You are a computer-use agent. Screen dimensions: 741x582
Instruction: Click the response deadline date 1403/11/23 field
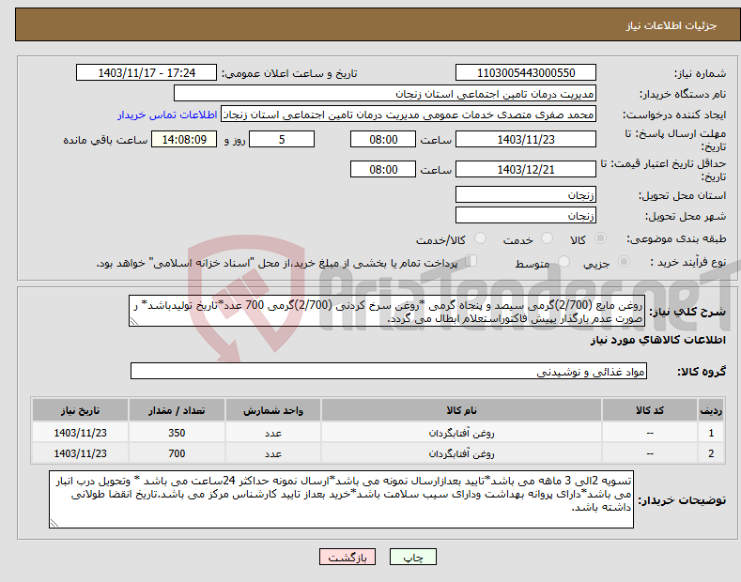[x=526, y=139]
